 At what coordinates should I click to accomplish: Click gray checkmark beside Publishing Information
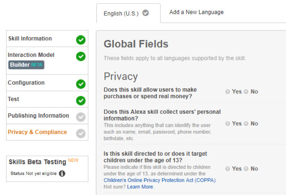(x=81, y=117)
